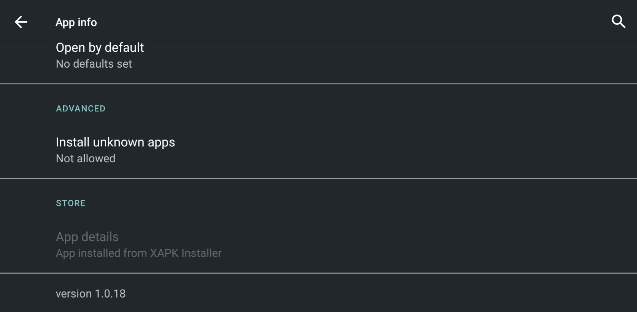This screenshot has height=312, width=637.
Task: Click the XAPK word in the store description
Action: (164, 253)
